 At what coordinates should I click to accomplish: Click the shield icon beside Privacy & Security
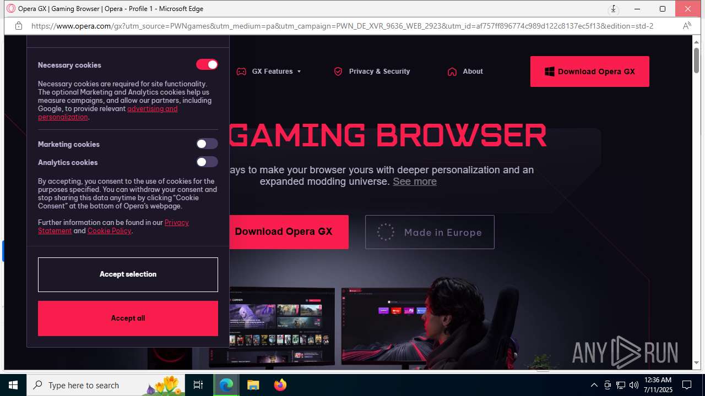(338, 71)
